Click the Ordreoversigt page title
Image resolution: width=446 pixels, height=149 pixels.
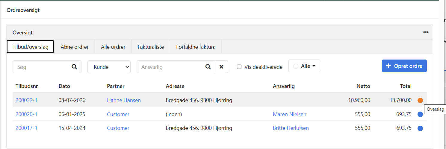pos(23,10)
